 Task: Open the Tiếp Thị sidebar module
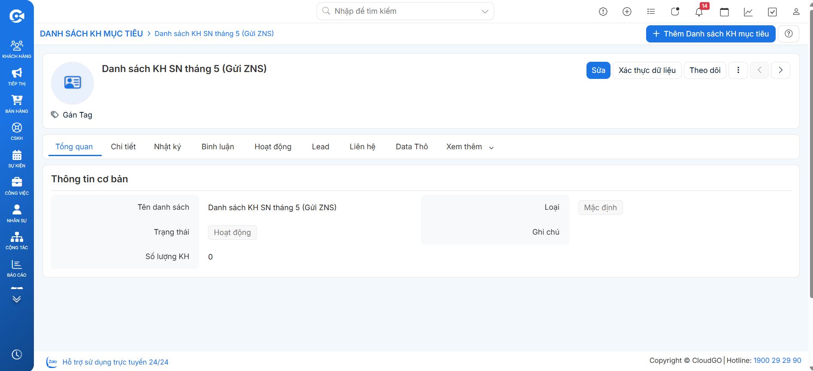click(17, 77)
